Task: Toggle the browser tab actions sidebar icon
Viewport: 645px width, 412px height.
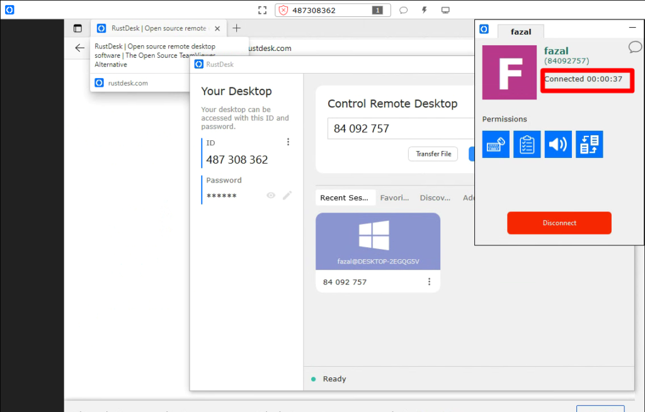Action: [x=77, y=28]
